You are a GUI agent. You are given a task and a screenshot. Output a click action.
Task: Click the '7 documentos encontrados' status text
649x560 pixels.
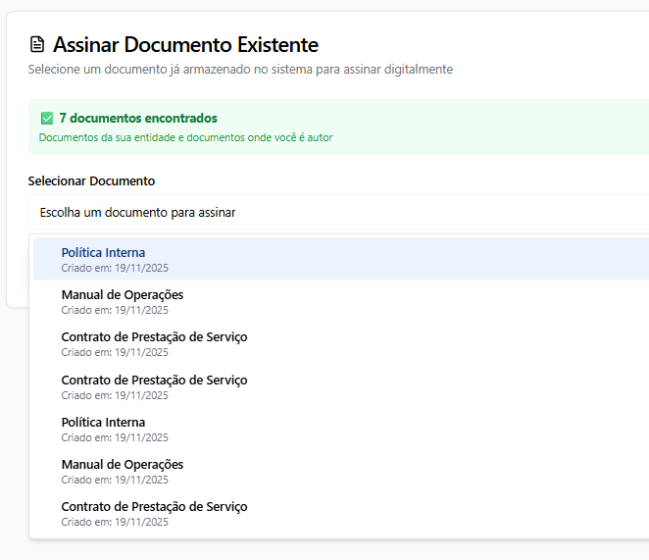click(138, 118)
